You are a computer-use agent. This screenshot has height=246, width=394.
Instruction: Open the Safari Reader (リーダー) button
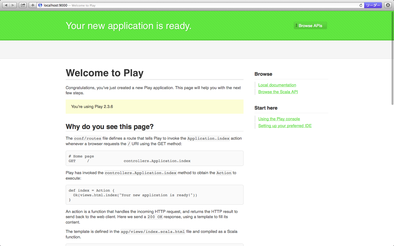point(373,5)
